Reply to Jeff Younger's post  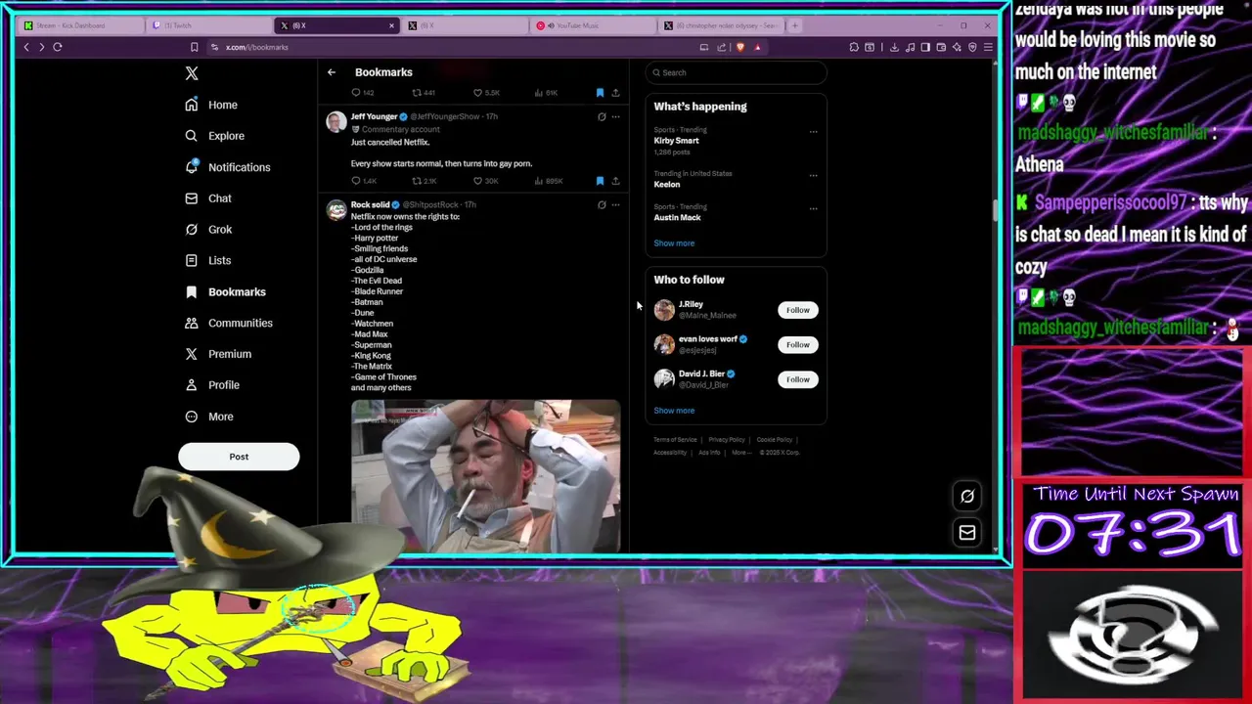click(363, 181)
